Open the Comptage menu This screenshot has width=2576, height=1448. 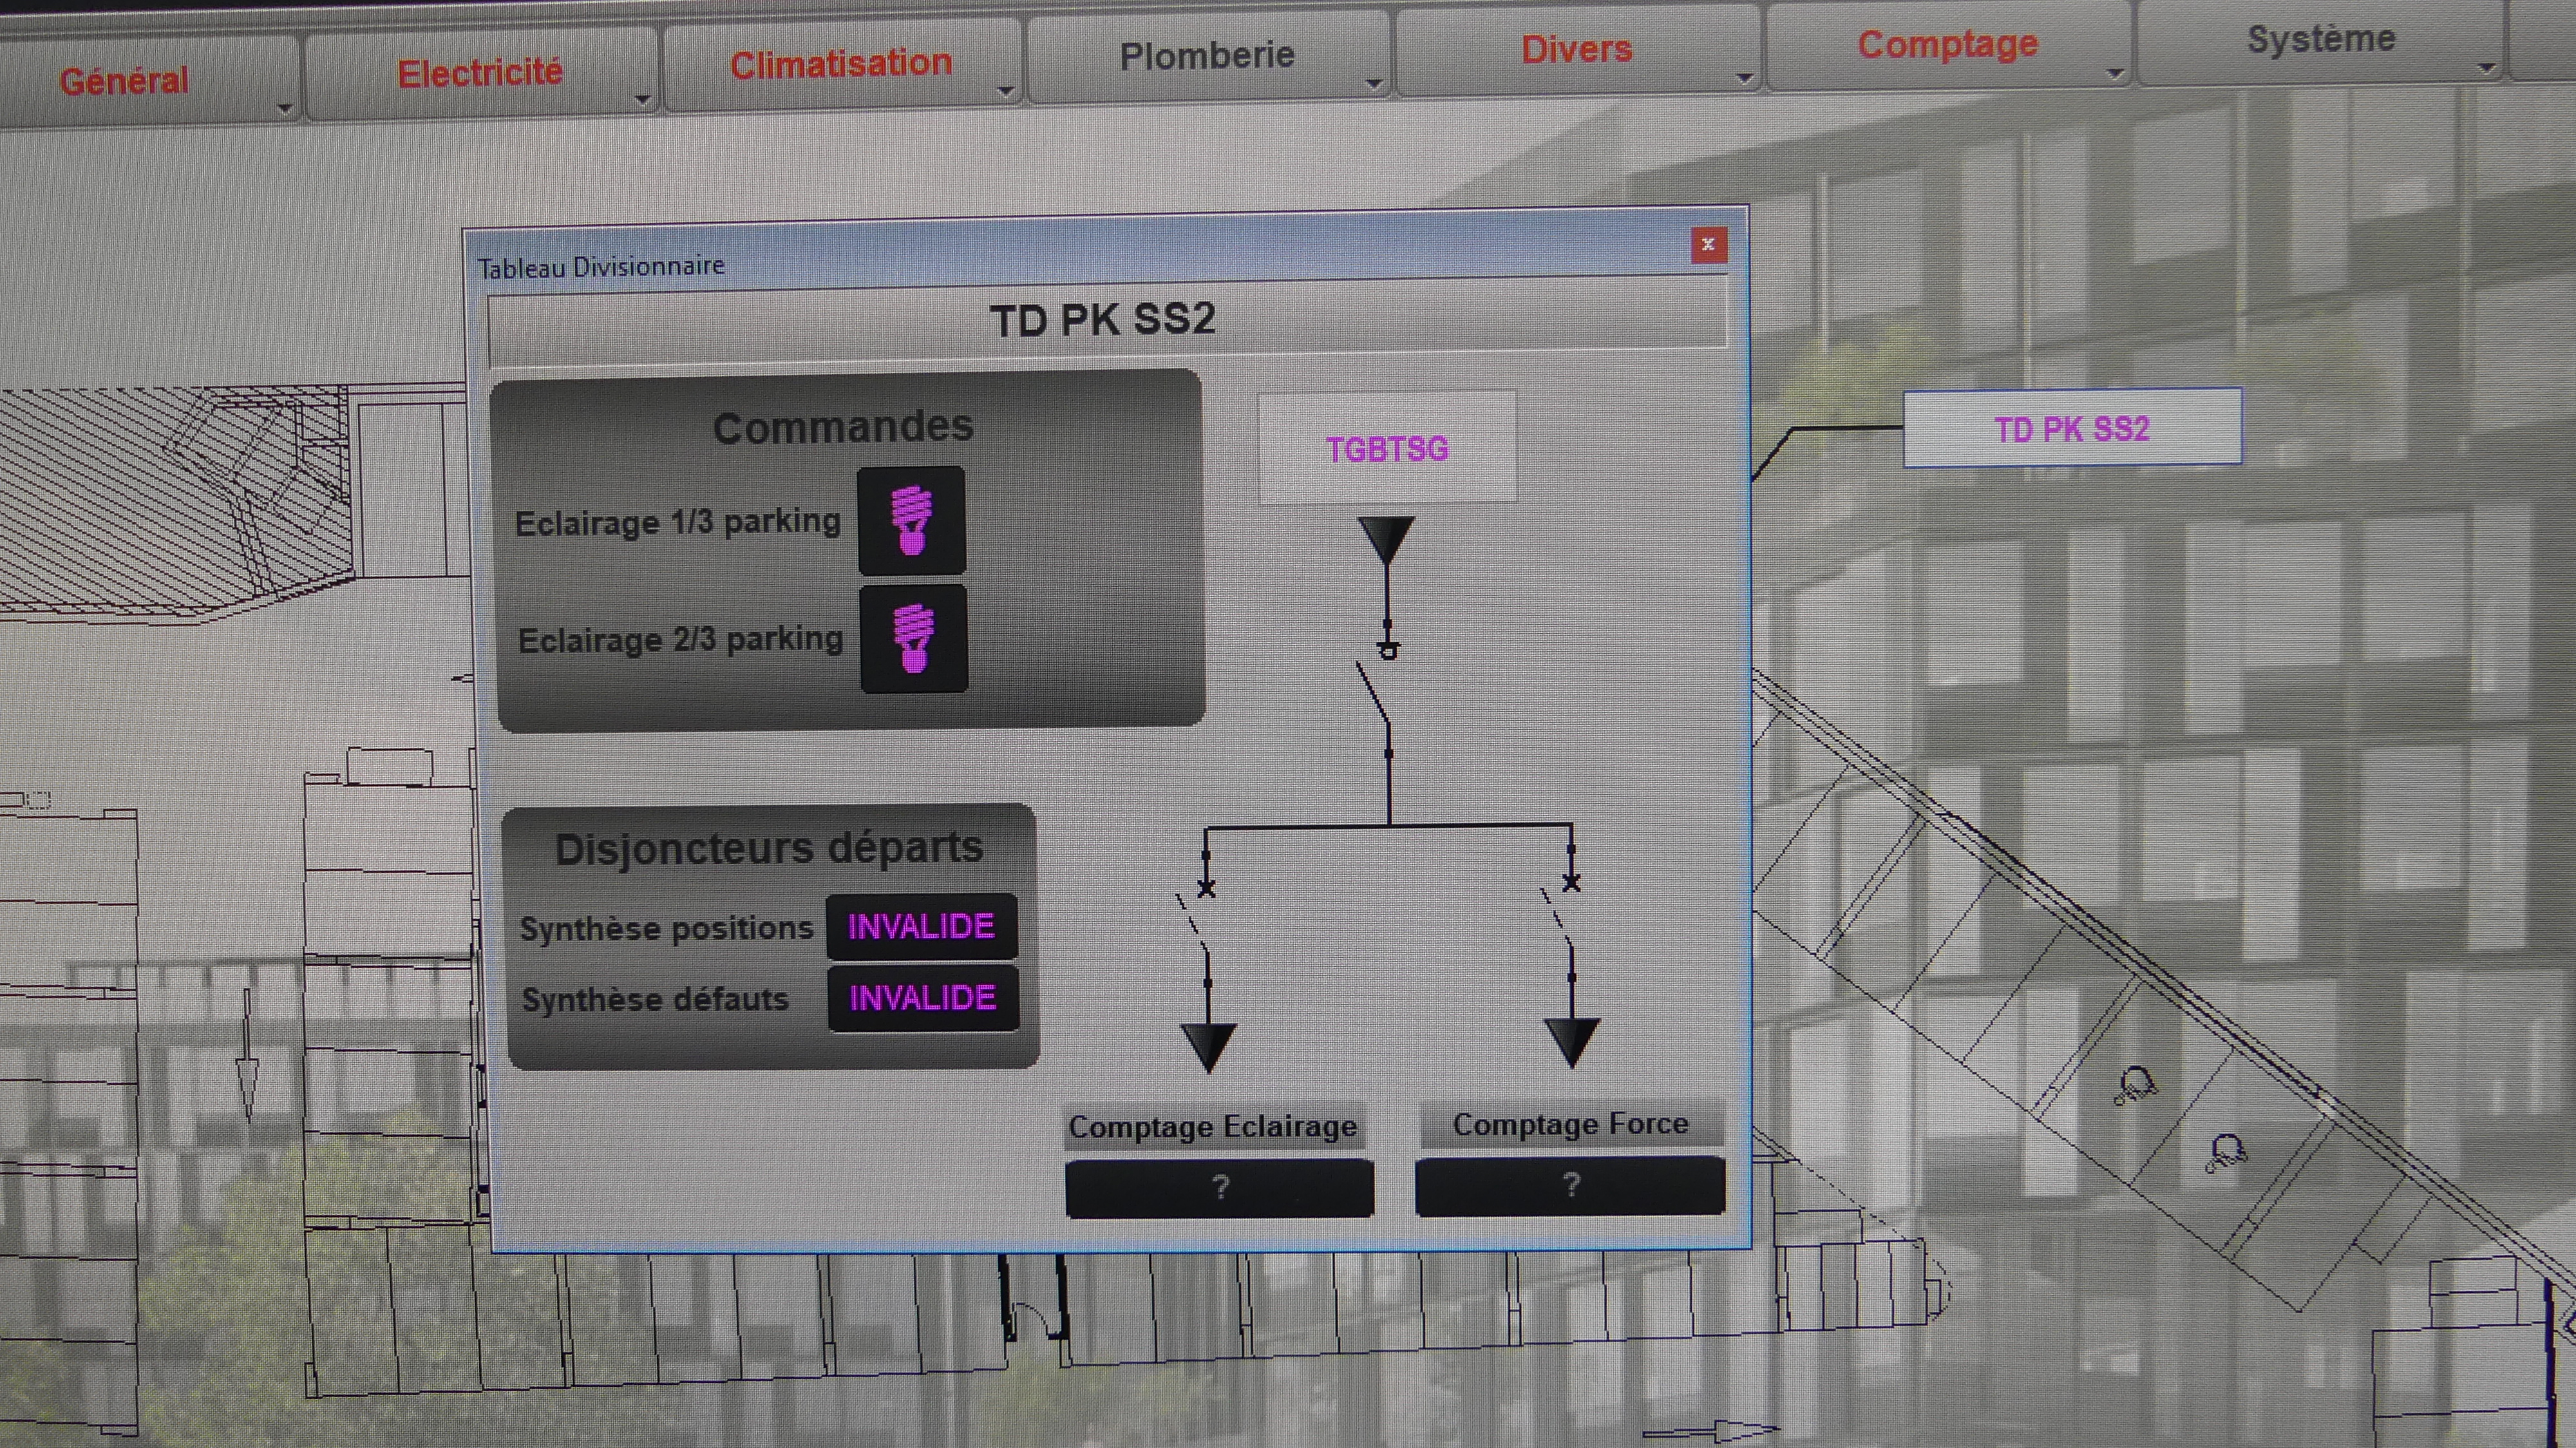(1947, 44)
